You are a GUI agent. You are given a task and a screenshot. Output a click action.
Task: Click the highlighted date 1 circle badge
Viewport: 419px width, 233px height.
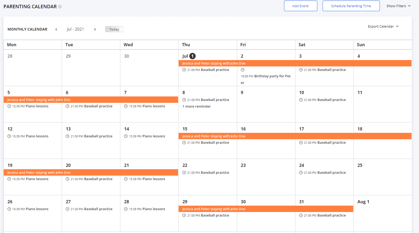click(x=192, y=56)
